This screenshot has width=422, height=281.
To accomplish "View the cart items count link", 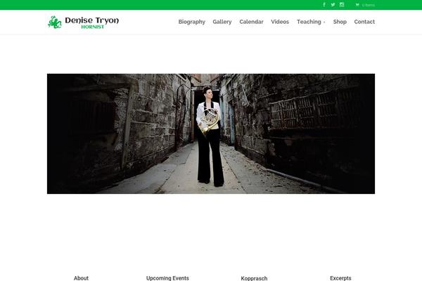I will point(368,5).
